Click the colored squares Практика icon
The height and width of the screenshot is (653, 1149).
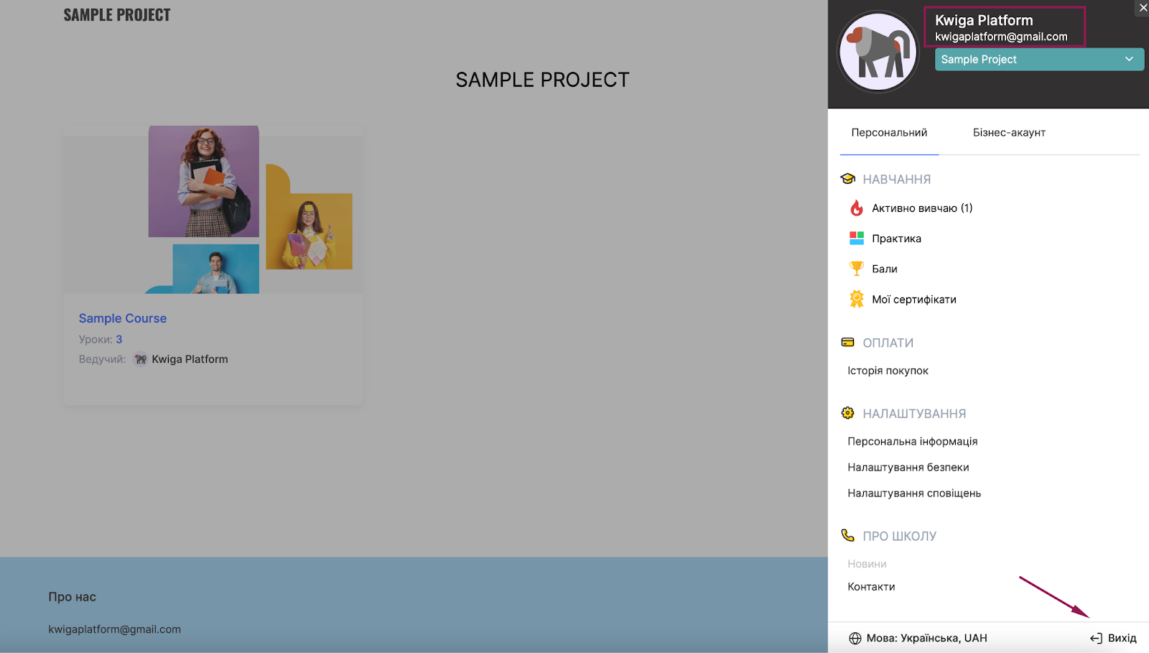pyautogui.click(x=857, y=238)
